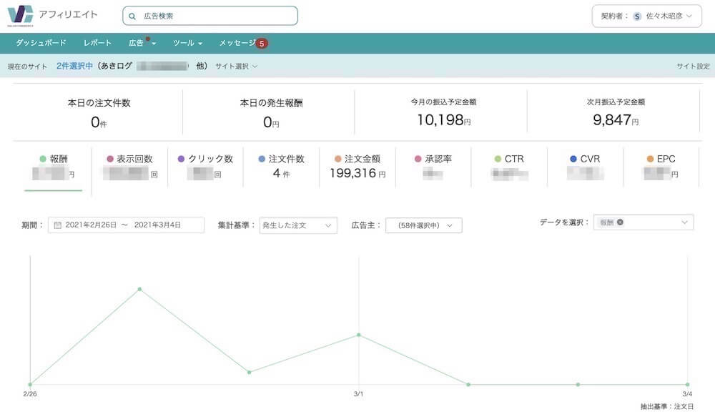Open the データを選択 dropdown arrow

pyautogui.click(x=684, y=222)
